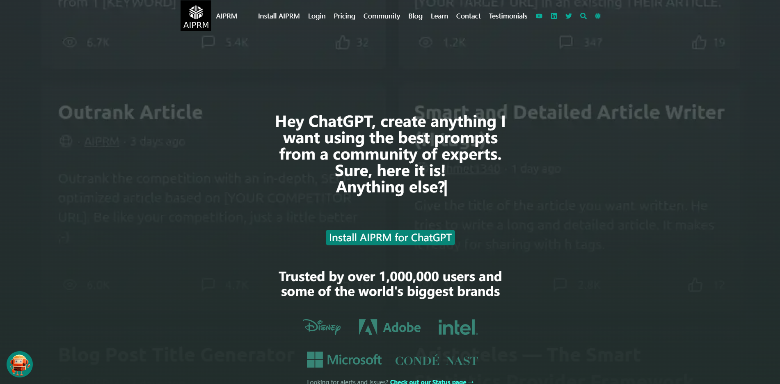Click the Login link
Image resolution: width=780 pixels, height=384 pixels.
tap(317, 16)
